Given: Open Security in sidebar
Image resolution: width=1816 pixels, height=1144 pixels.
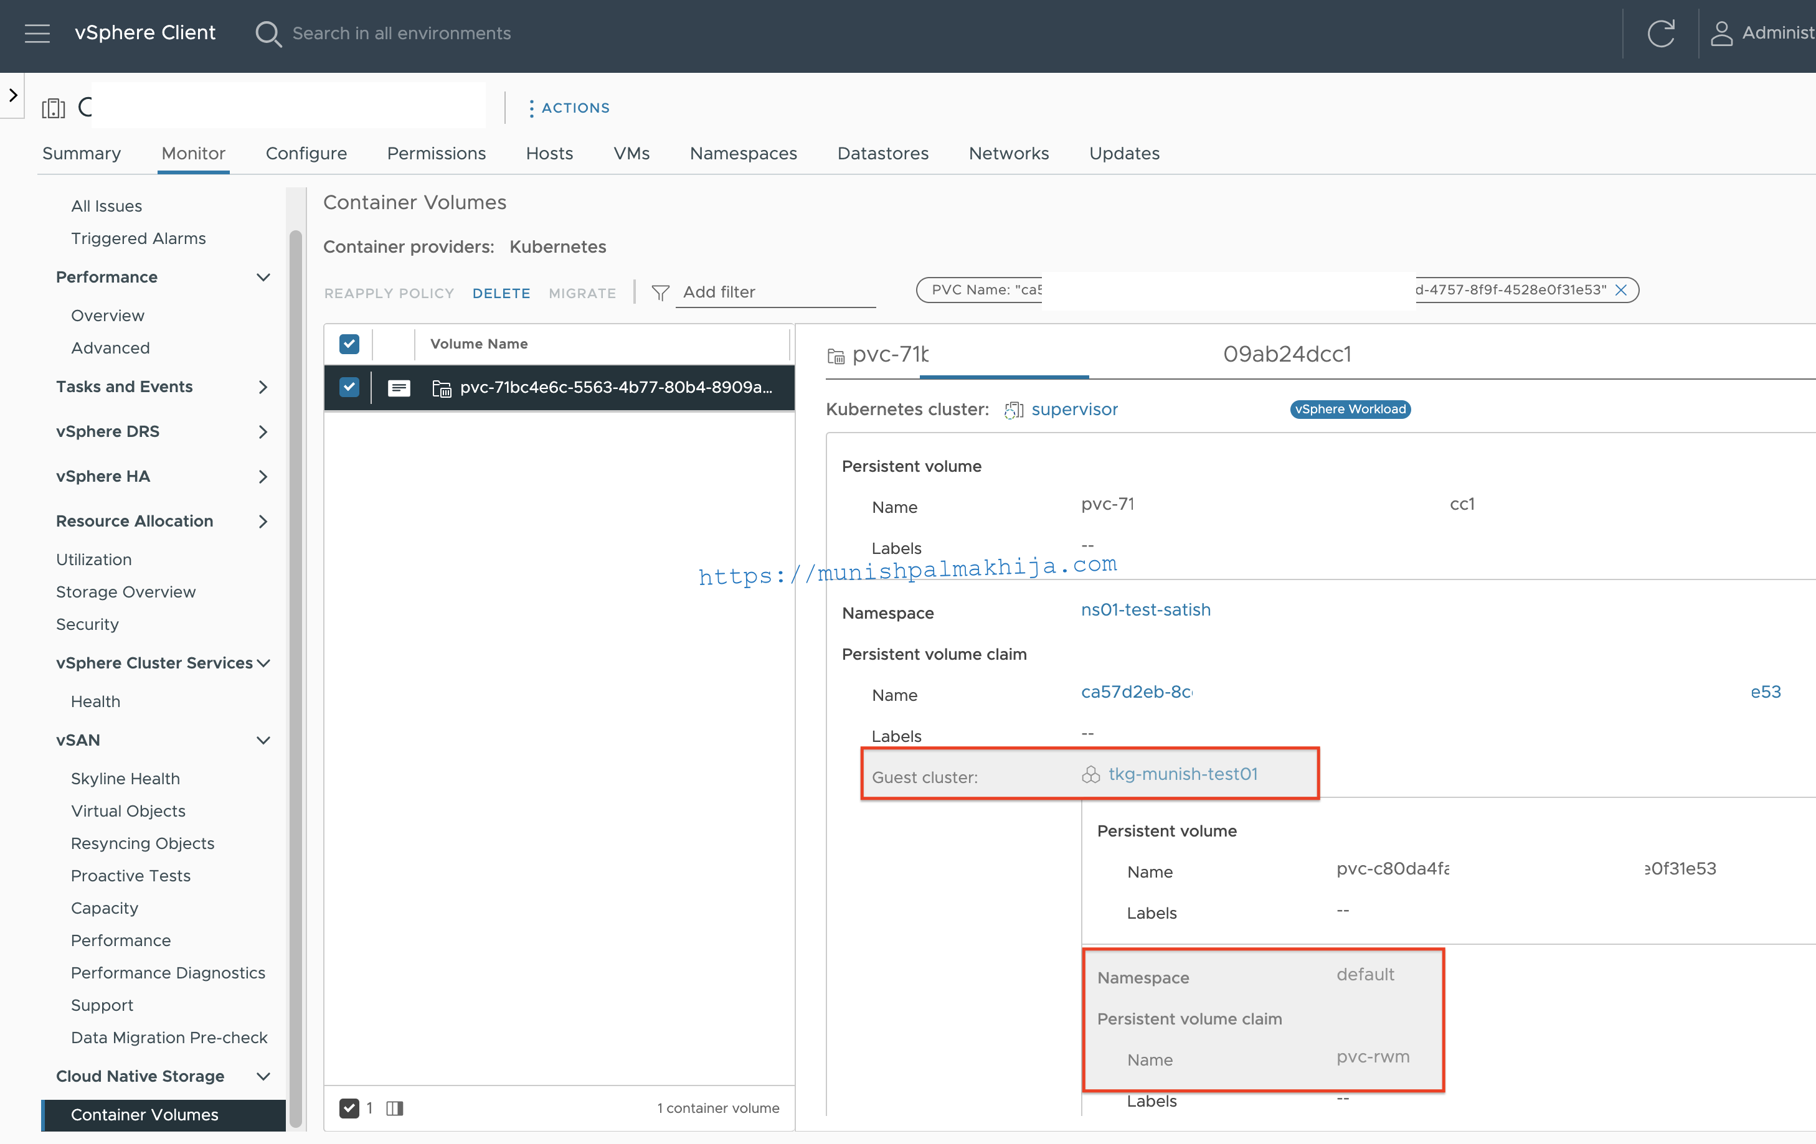Looking at the screenshot, I should tap(87, 625).
